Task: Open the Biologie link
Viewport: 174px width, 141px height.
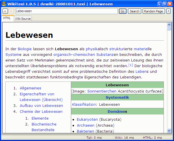Action: click(25, 49)
